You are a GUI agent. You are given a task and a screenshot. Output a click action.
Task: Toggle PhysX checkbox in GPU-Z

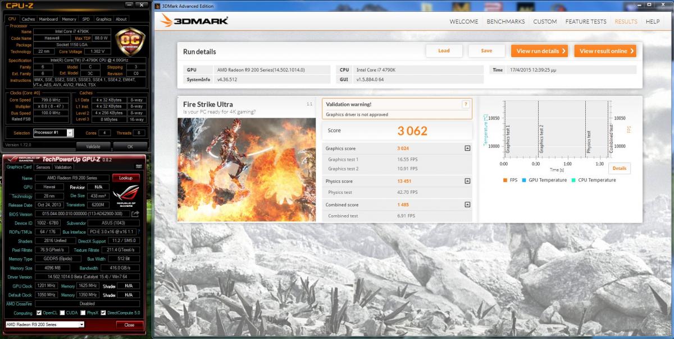tap(82, 313)
